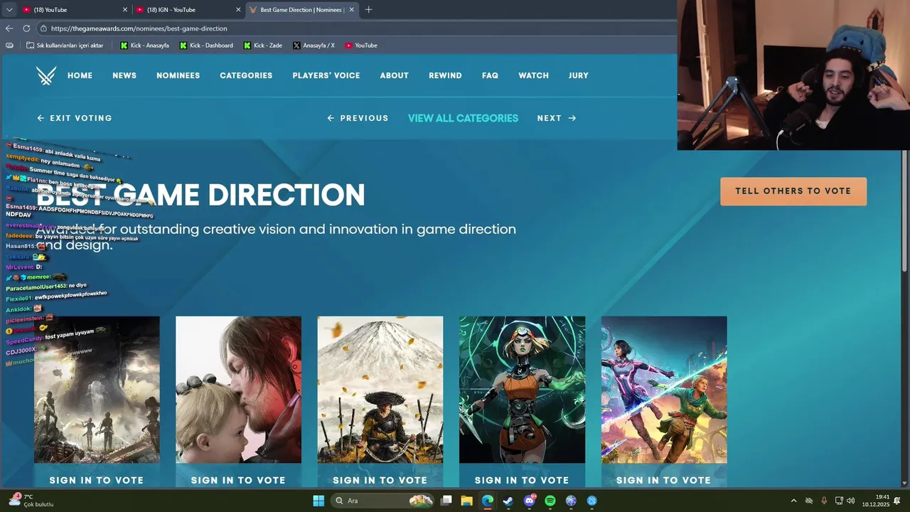This screenshot has height=512, width=910.
Task: Click The Game Awards logo icon
Action: pyautogui.click(x=46, y=75)
